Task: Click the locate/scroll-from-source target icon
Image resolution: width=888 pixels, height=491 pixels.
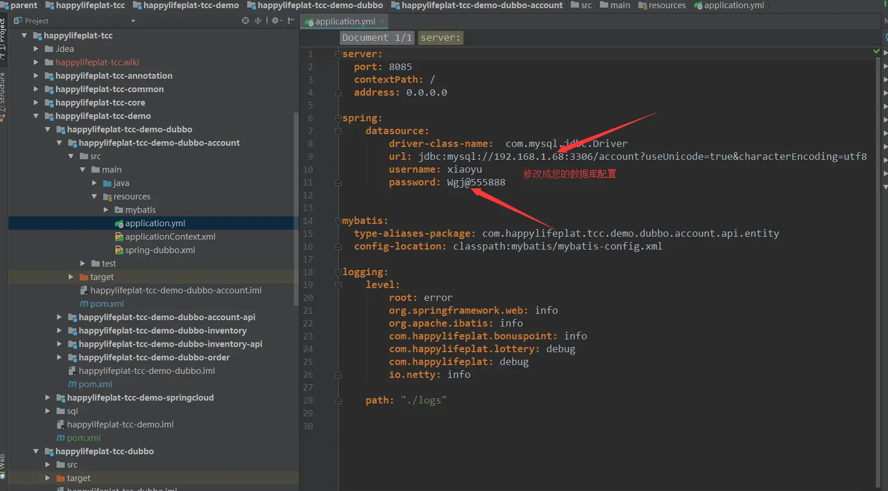Action: coord(245,20)
